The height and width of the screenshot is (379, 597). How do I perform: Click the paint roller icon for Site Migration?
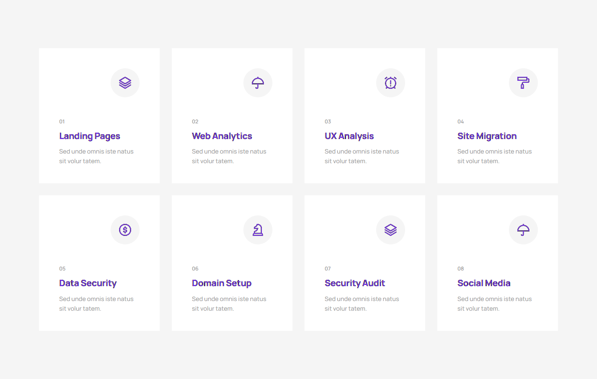(523, 83)
